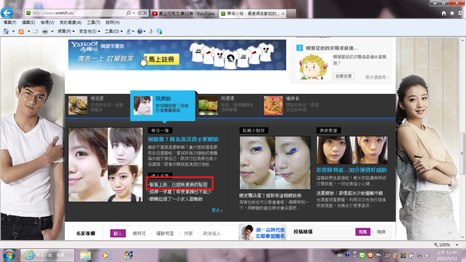Refresh the page with the reload icon
This screenshot has height=262, width=466.
click(x=139, y=13)
